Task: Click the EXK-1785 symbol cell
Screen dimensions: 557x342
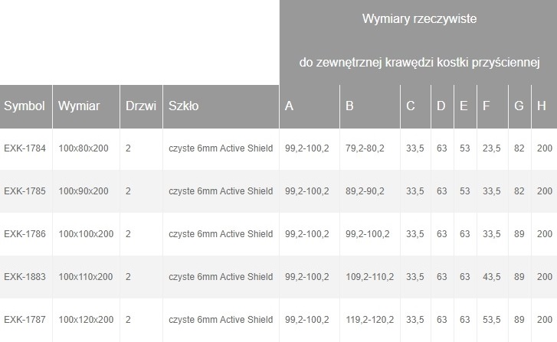Action: click(24, 191)
